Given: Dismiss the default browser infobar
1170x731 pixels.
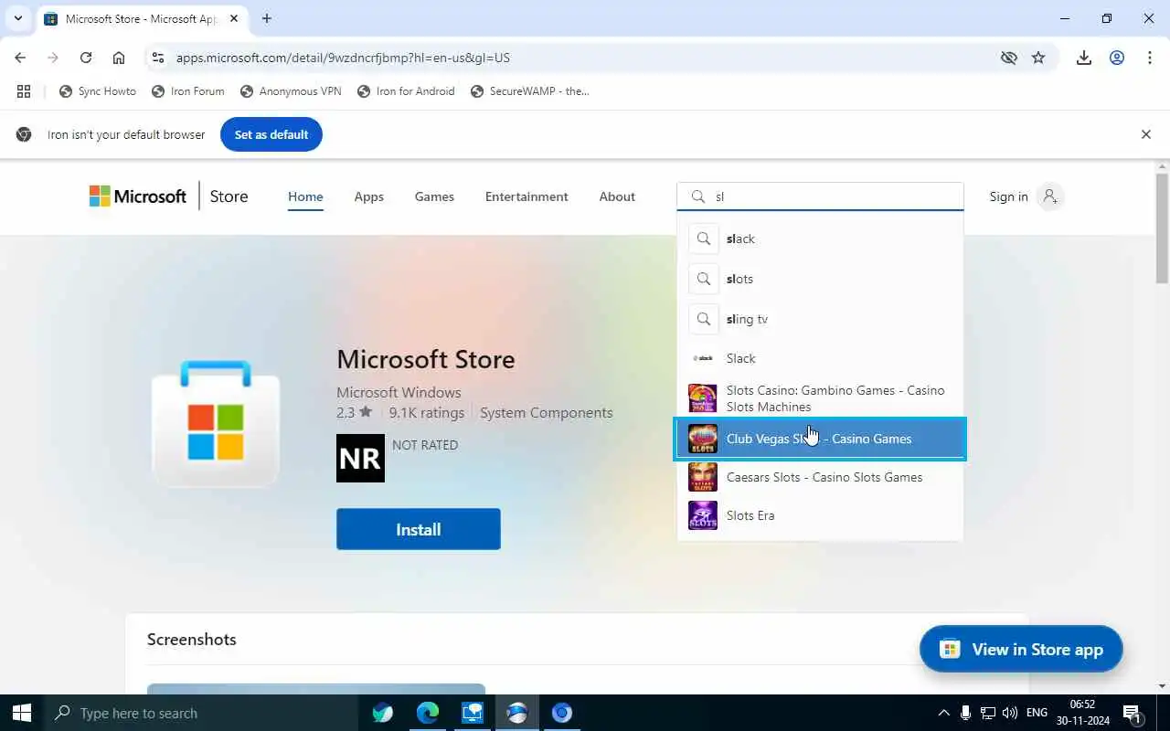Looking at the screenshot, I should tap(1146, 134).
